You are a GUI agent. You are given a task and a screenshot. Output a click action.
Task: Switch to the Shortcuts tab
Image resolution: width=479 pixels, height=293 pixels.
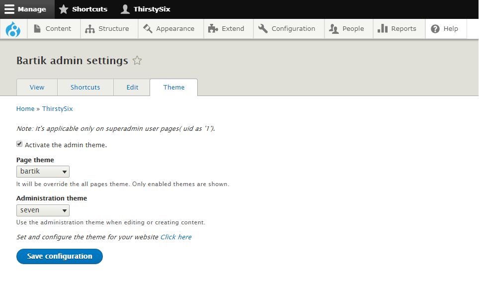(x=85, y=88)
